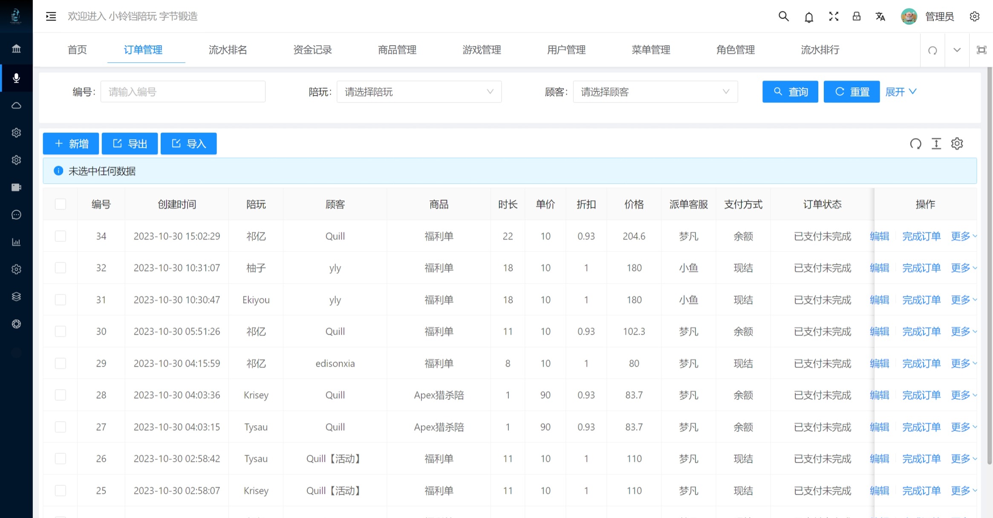Switch to the 首页 tab

tap(77, 50)
